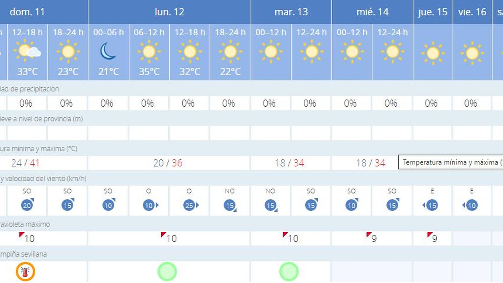Click the green status circle under lun. 12

coord(167,271)
